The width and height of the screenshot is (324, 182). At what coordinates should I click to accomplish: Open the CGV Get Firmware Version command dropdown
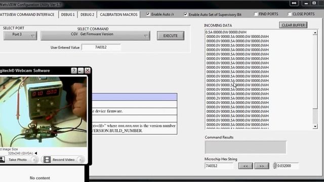coord(95,35)
